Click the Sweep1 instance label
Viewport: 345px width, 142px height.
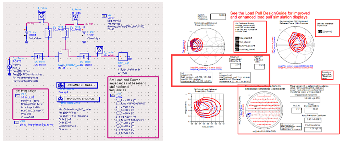[63, 93]
